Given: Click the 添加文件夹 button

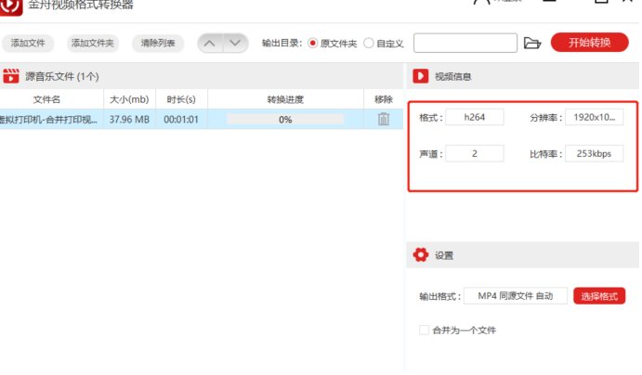Looking at the screenshot, I should pos(93,43).
